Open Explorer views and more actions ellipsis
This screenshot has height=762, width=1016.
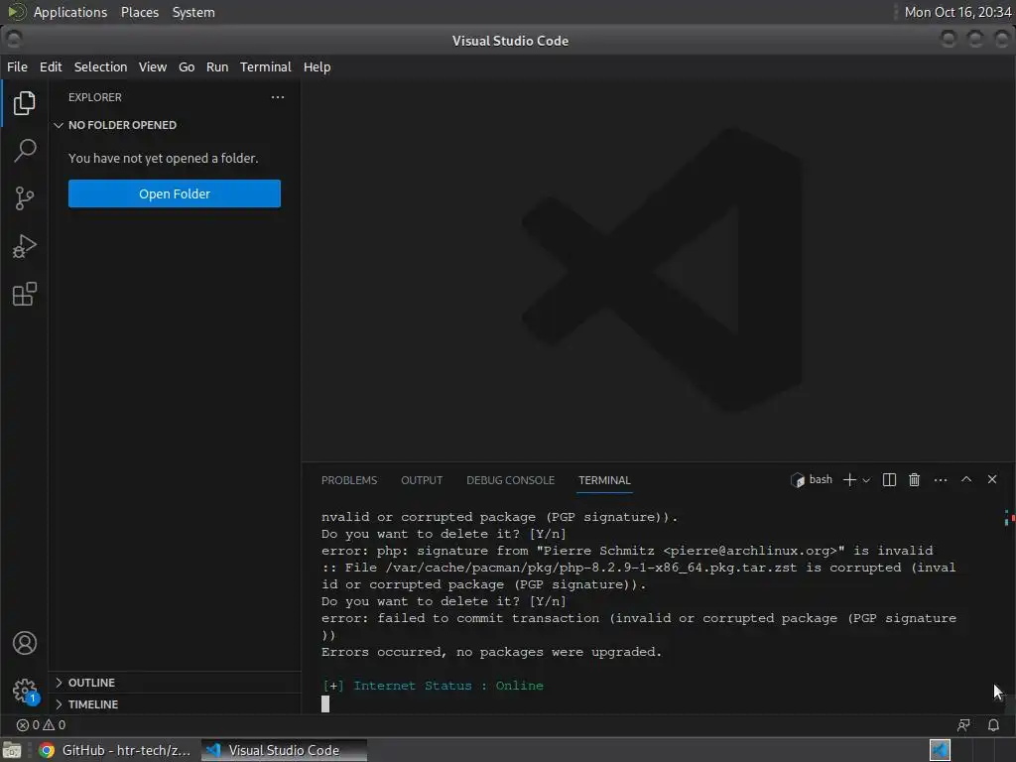pos(278,97)
